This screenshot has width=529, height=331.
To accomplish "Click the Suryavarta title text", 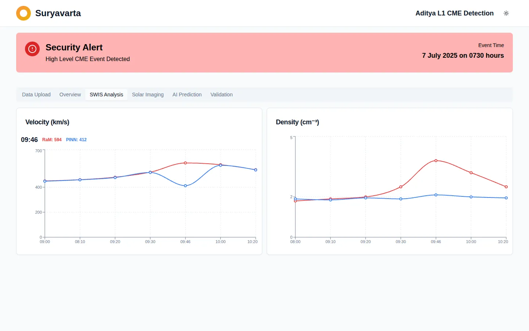I will pyautogui.click(x=58, y=13).
